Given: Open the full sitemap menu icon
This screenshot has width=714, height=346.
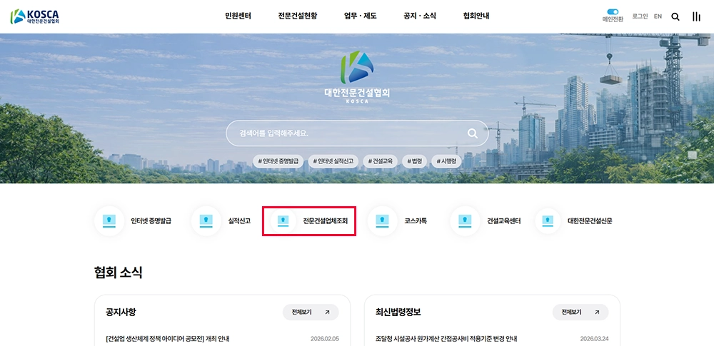Looking at the screenshot, I should click(x=696, y=16).
